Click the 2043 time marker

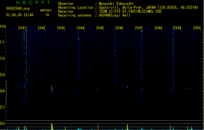click(x=61, y=28)
